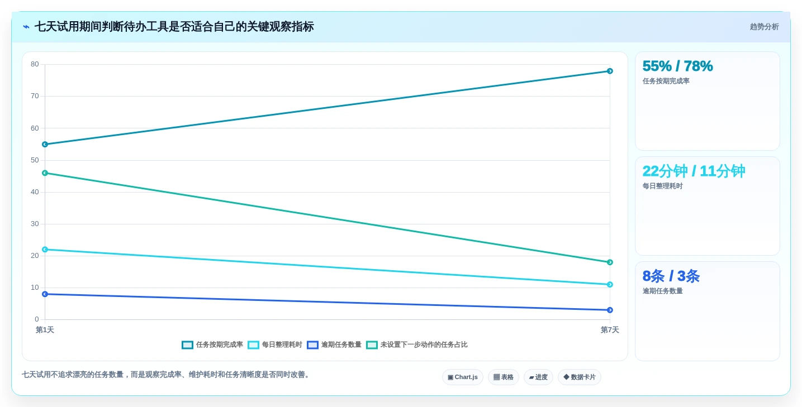
Task: Click the 任务按期完成率 legend label
Action: pyautogui.click(x=219, y=345)
